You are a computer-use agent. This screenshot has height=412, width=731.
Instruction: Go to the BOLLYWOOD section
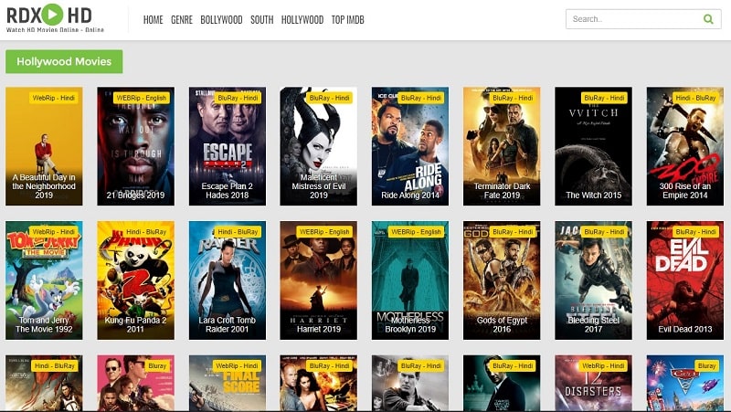[x=221, y=19]
